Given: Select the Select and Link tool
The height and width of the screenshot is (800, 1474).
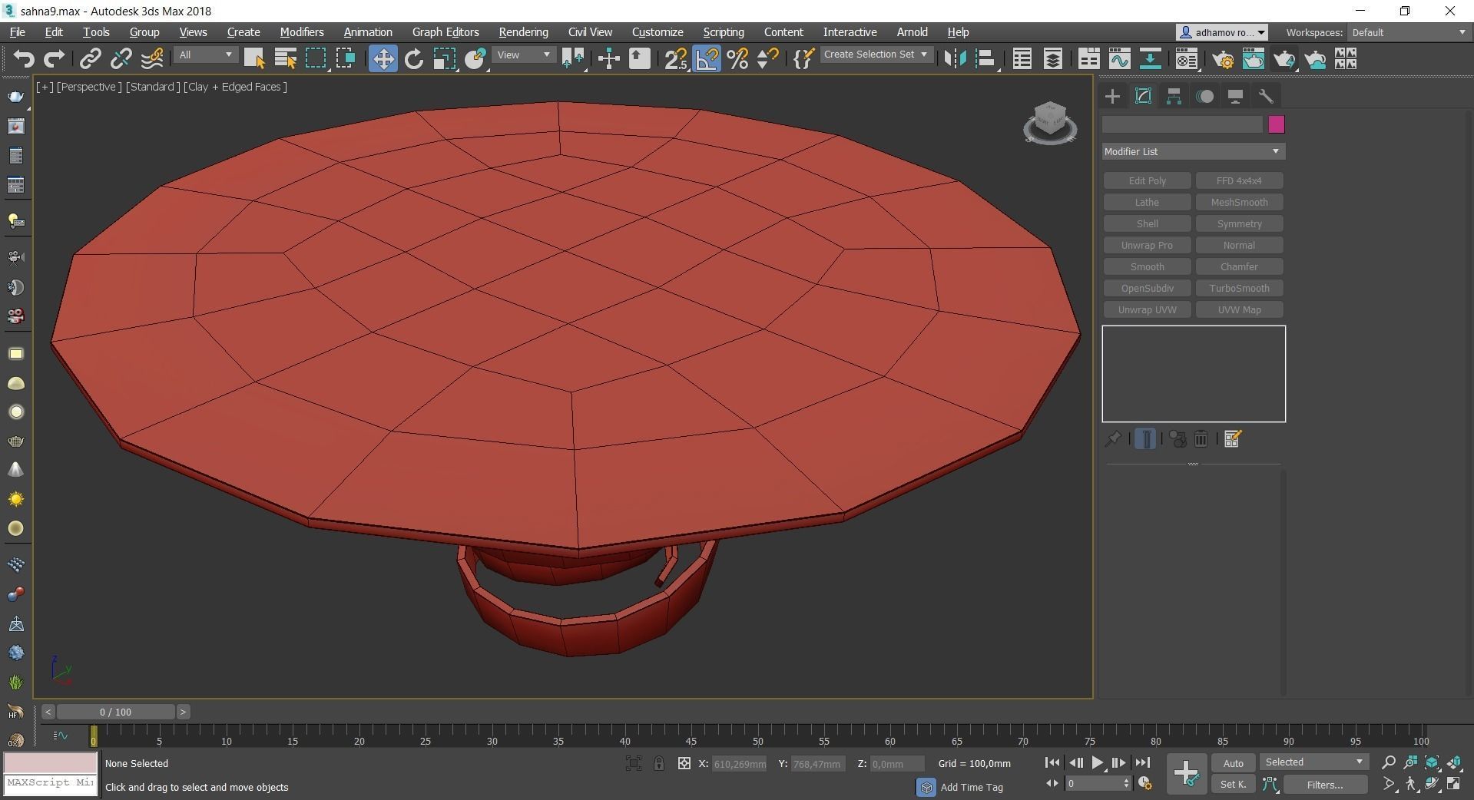Looking at the screenshot, I should pos(91,59).
